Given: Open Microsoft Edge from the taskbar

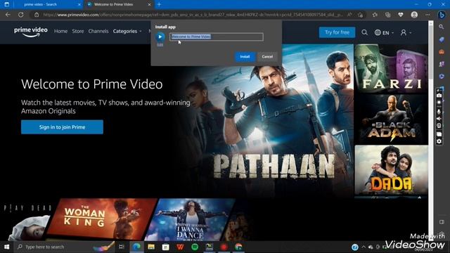Looking at the screenshot, I should coord(136,247).
